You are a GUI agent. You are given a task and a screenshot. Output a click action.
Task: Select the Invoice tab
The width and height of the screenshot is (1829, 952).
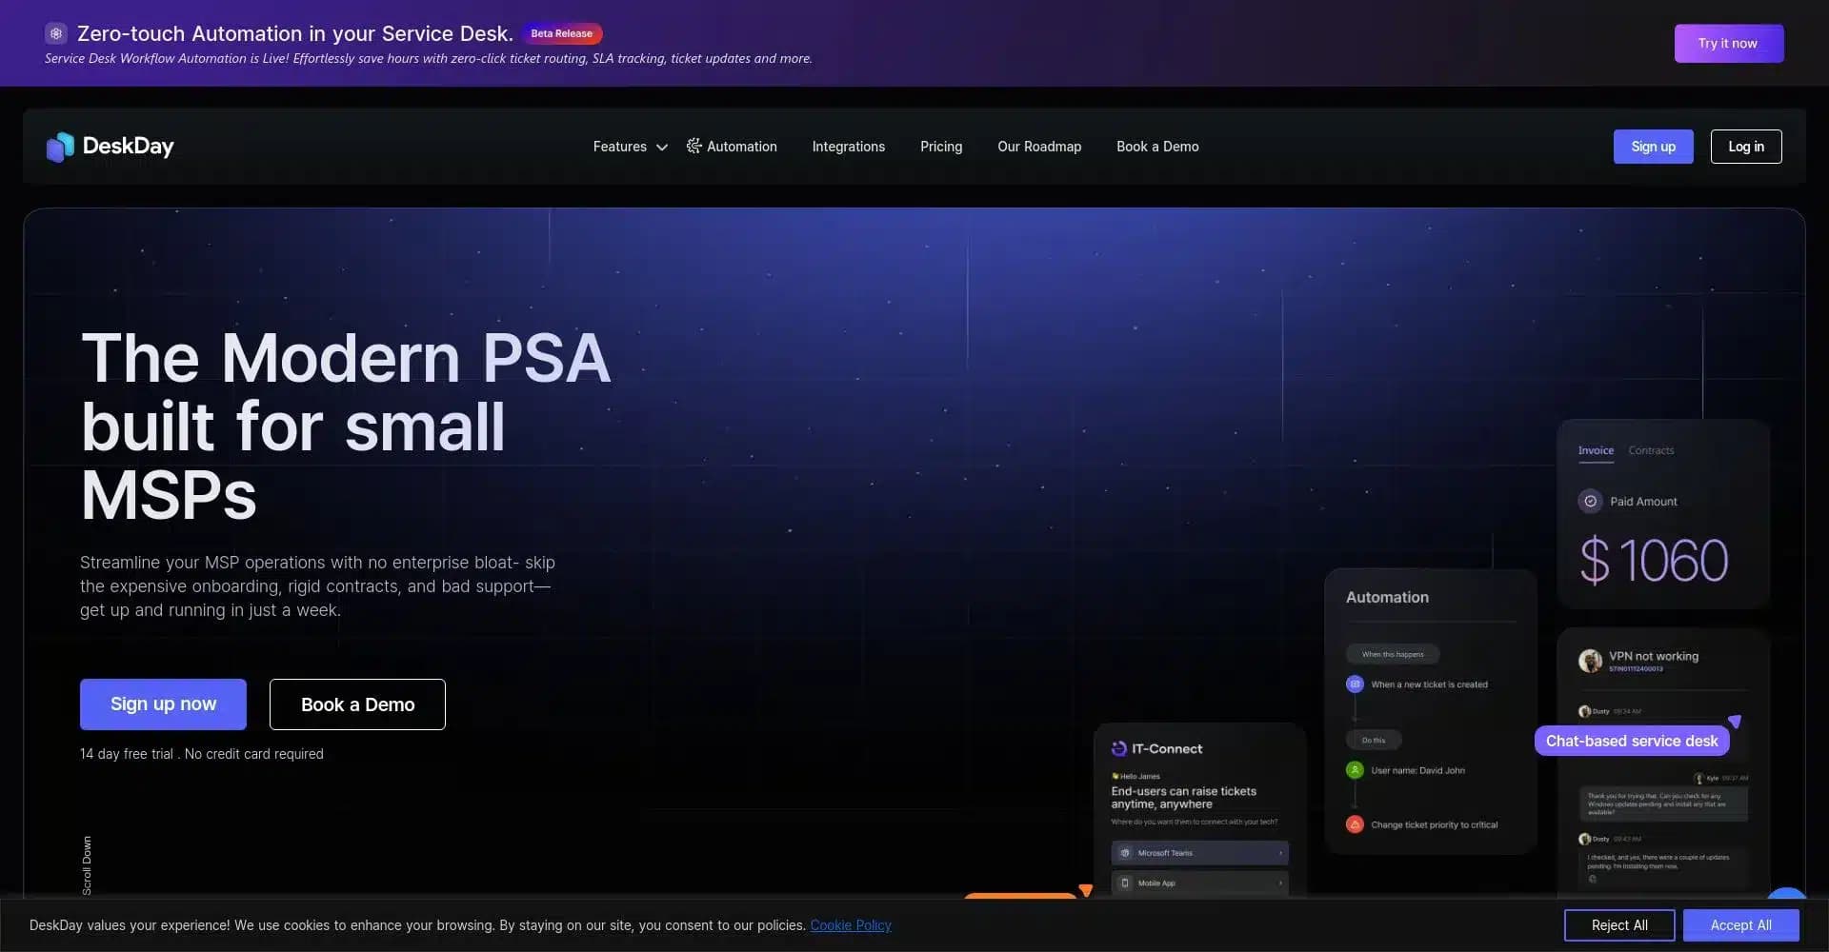pyautogui.click(x=1596, y=450)
